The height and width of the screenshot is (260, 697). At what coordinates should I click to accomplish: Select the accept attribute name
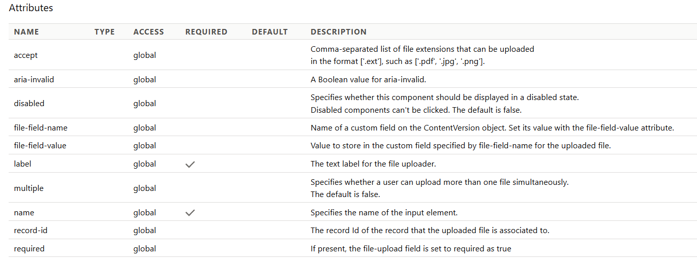click(26, 55)
